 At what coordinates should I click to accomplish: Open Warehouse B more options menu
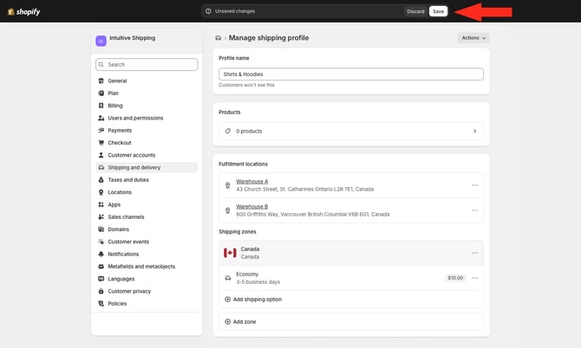[474, 210]
